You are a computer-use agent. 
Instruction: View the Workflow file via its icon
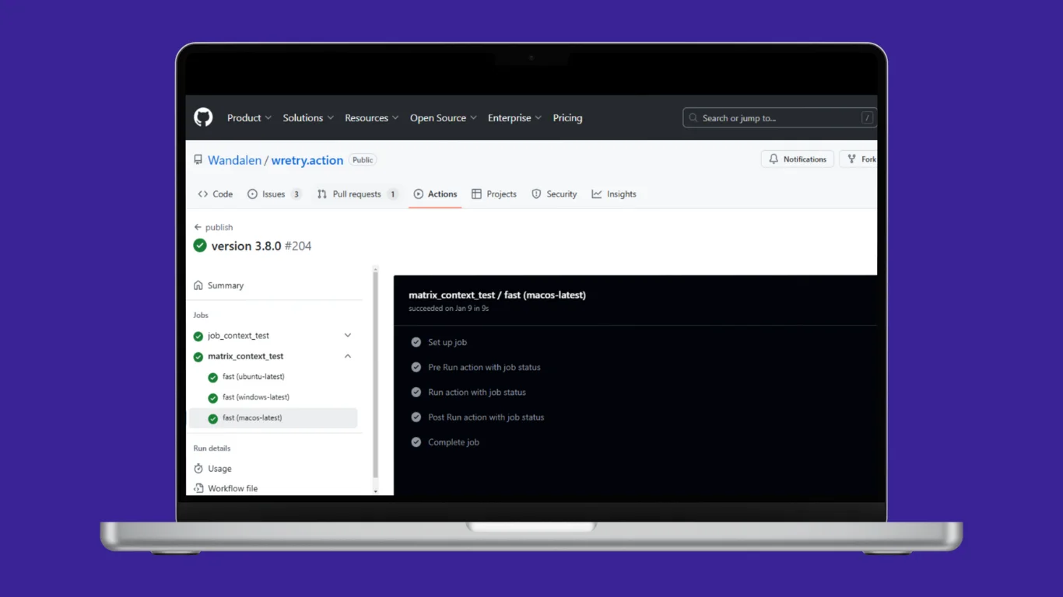pos(199,488)
